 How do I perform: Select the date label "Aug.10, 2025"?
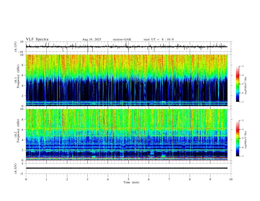(92, 39)
